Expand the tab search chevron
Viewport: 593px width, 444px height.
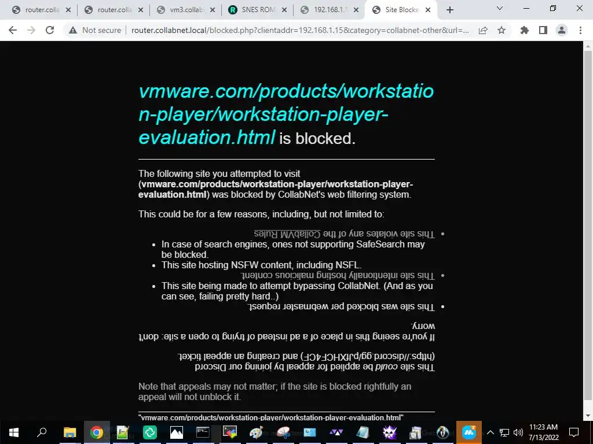pyautogui.click(x=500, y=8)
